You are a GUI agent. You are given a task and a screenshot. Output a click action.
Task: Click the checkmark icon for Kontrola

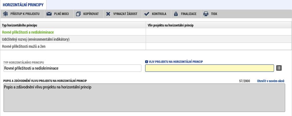(x=147, y=14)
